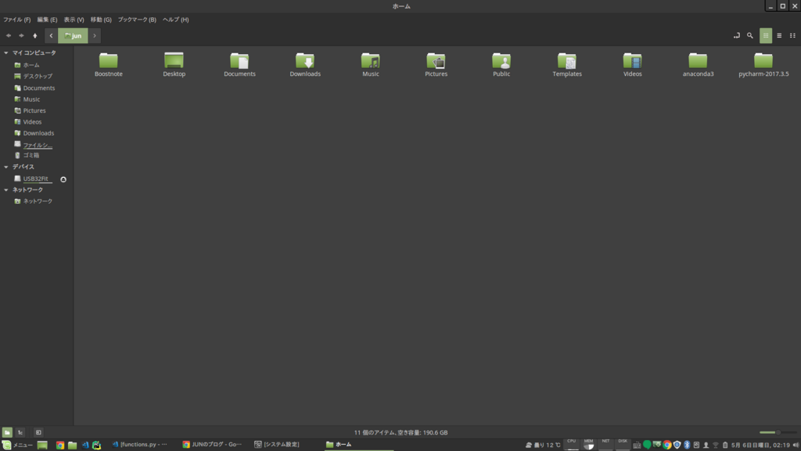
Task: Open the ブックマーク (B) menu
Action: tap(137, 20)
